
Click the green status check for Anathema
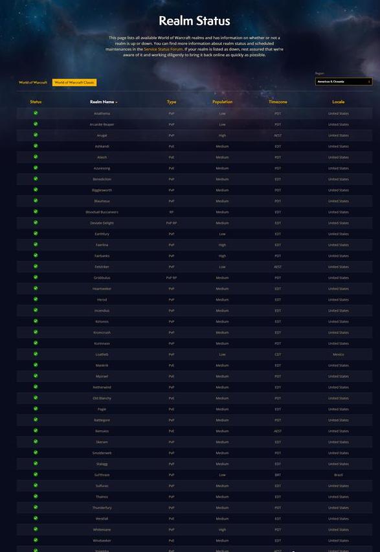pyautogui.click(x=36, y=113)
